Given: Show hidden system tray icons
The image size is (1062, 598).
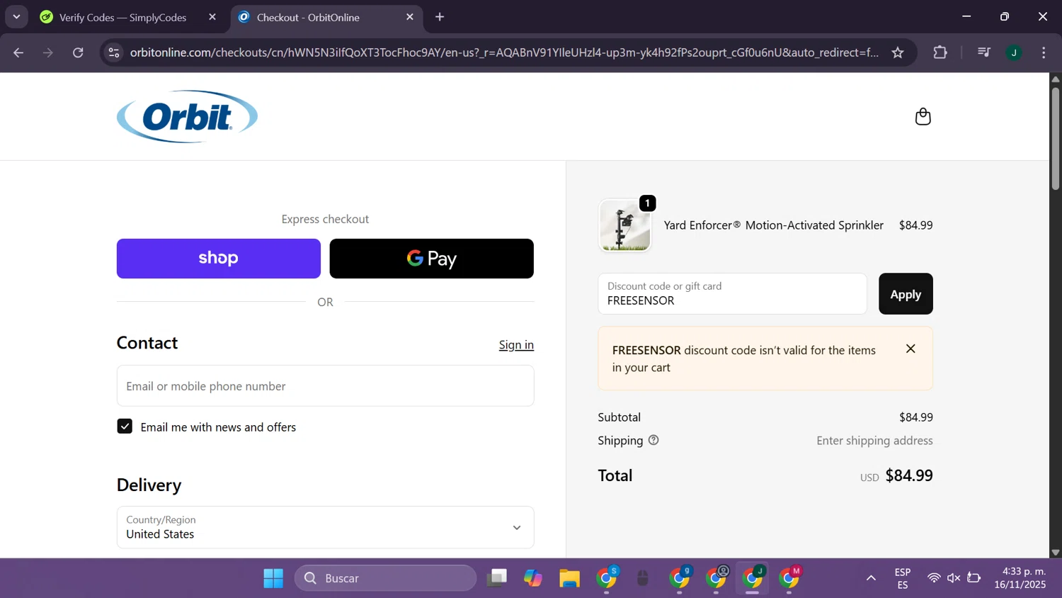Looking at the screenshot, I should point(871,578).
